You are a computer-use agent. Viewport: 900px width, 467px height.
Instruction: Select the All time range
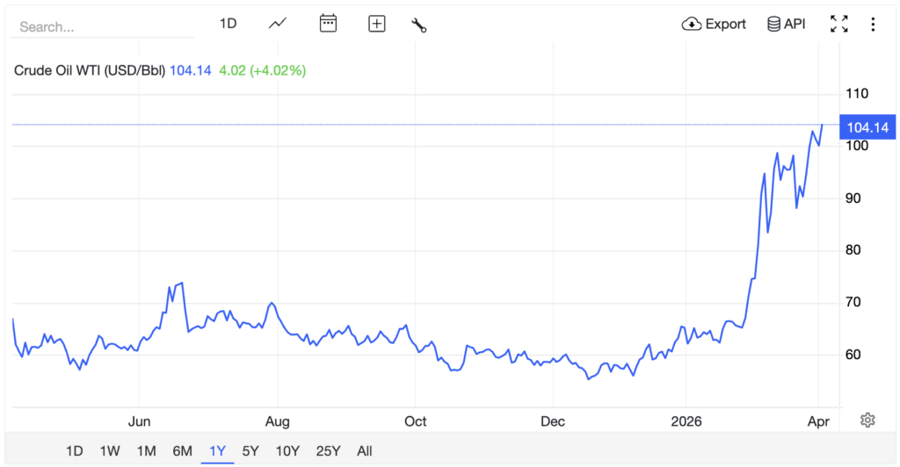[365, 451]
